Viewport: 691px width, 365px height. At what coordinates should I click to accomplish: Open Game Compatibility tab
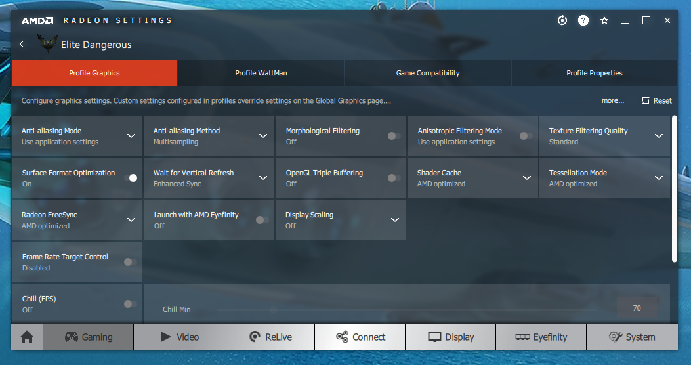click(427, 73)
